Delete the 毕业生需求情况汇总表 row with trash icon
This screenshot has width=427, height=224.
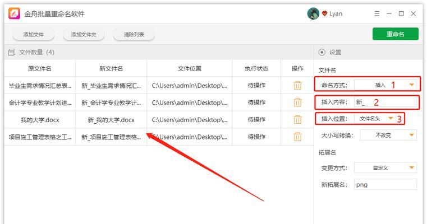(x=297, y=85)
